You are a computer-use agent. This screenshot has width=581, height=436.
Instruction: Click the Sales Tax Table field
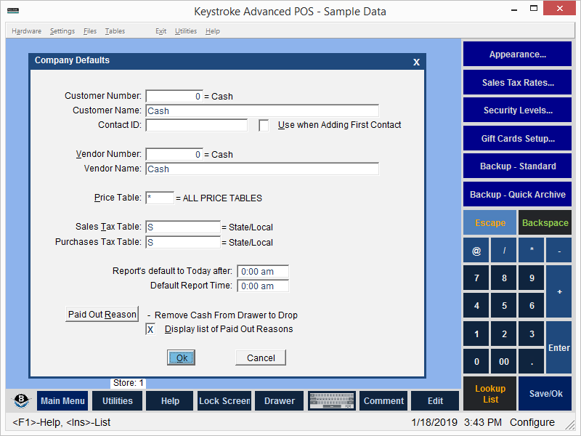[x=182, y=227]
